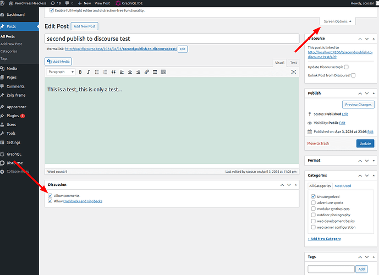This screenshot has width=379, height=275.
Task: Open Tools in sidebar
Action: pyautogui.click(x=11, y=134)
